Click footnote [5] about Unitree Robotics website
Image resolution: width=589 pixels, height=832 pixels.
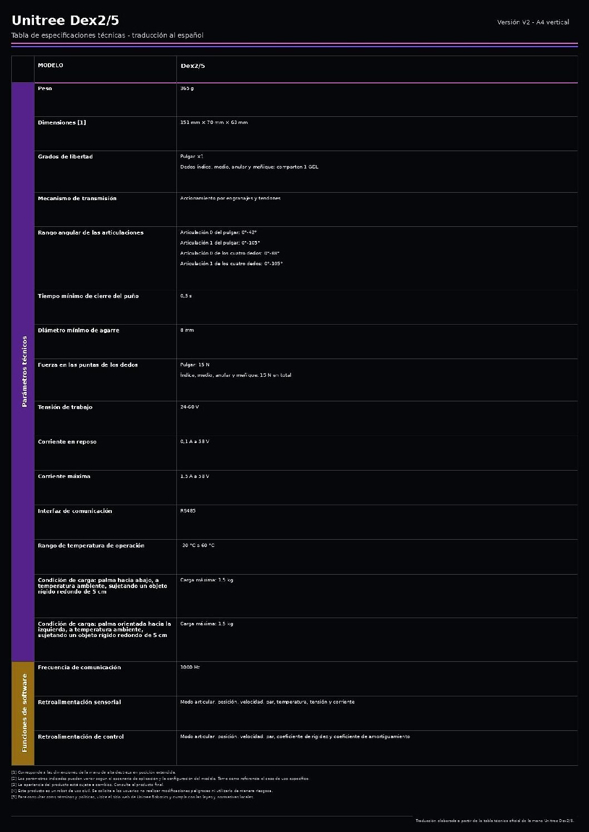pyautogui.click(x=132, y=797)
